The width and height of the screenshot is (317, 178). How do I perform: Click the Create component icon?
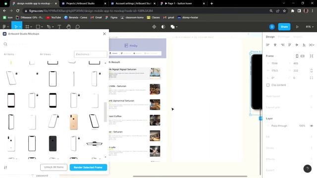click(154, 27)
